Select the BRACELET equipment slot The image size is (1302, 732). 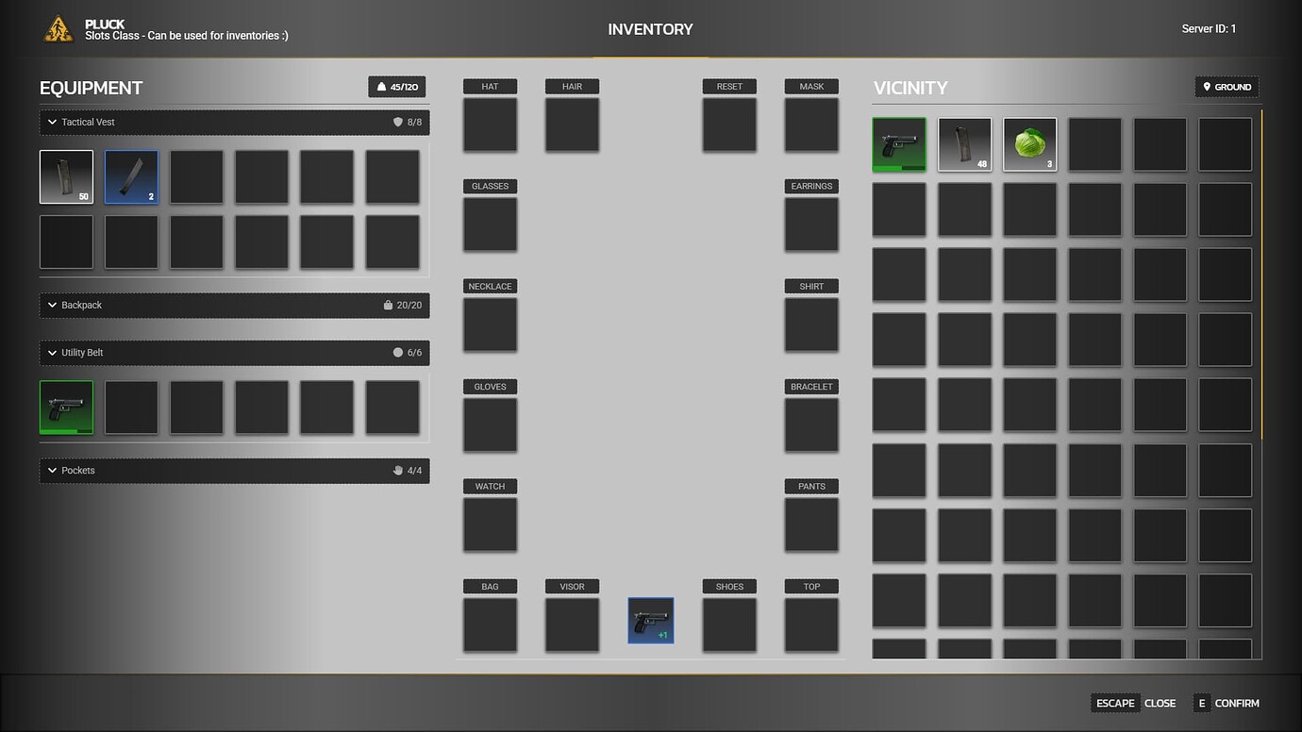(811, 424)
